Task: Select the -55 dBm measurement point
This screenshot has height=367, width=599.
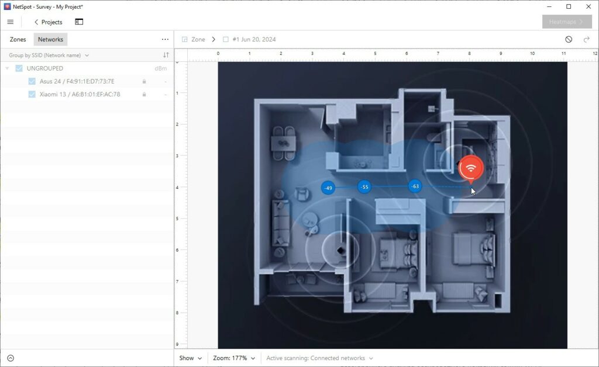Action: point(364,187)
